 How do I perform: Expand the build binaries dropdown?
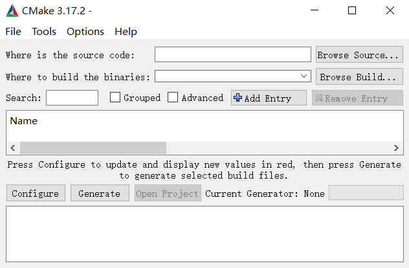(304, 76)
